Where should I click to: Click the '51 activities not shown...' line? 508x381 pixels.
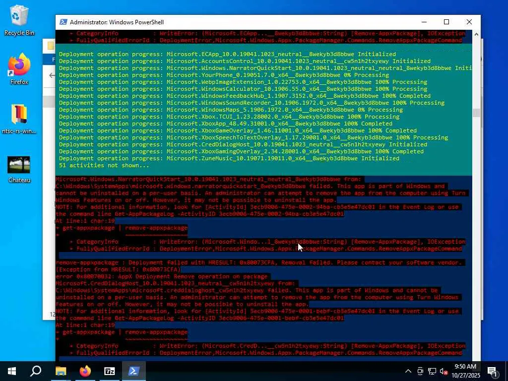click(104, 165)
